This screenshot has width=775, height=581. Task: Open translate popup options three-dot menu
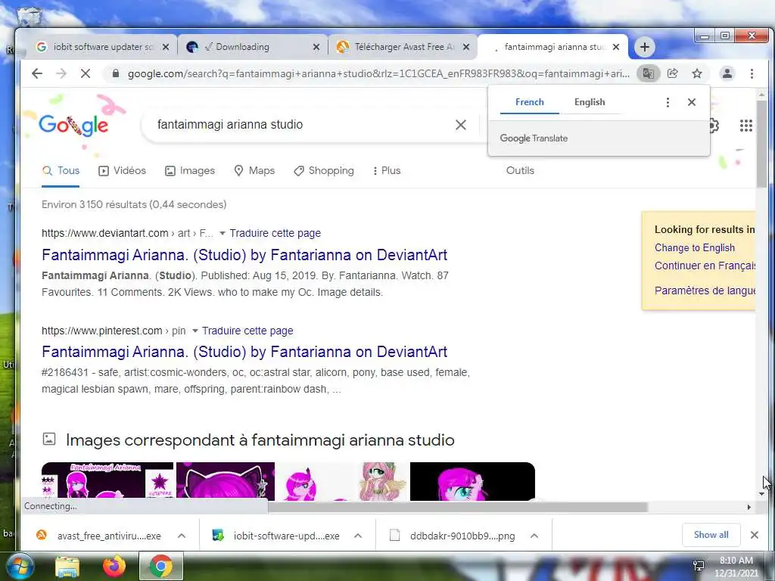click(668, 102)
